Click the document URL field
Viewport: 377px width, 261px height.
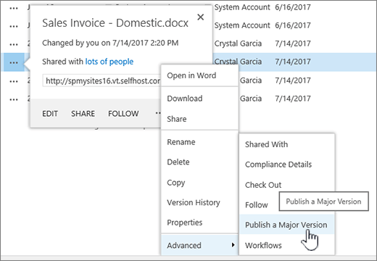point(101,80)
